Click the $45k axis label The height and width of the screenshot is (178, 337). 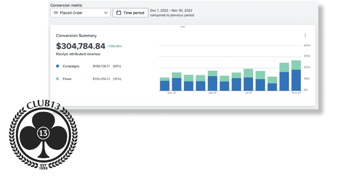tap(307, 56)
